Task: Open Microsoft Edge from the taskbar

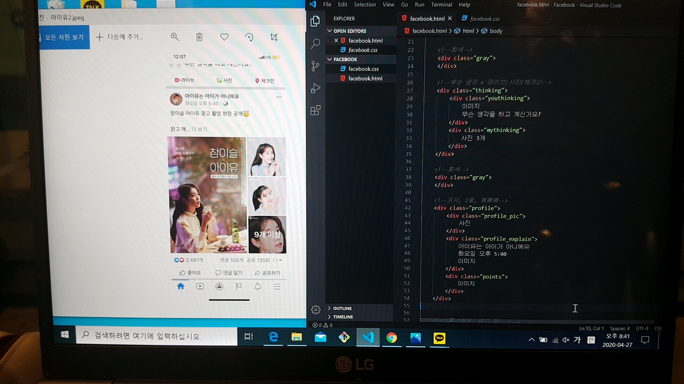Action: (273, 337)
